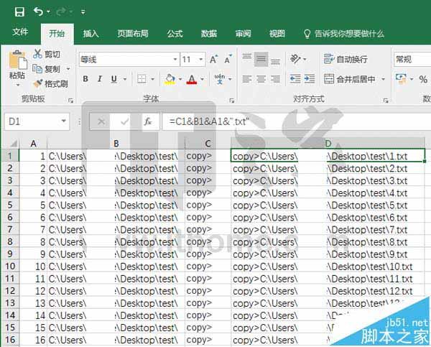Align text right
431x347 pixels.
275,79
